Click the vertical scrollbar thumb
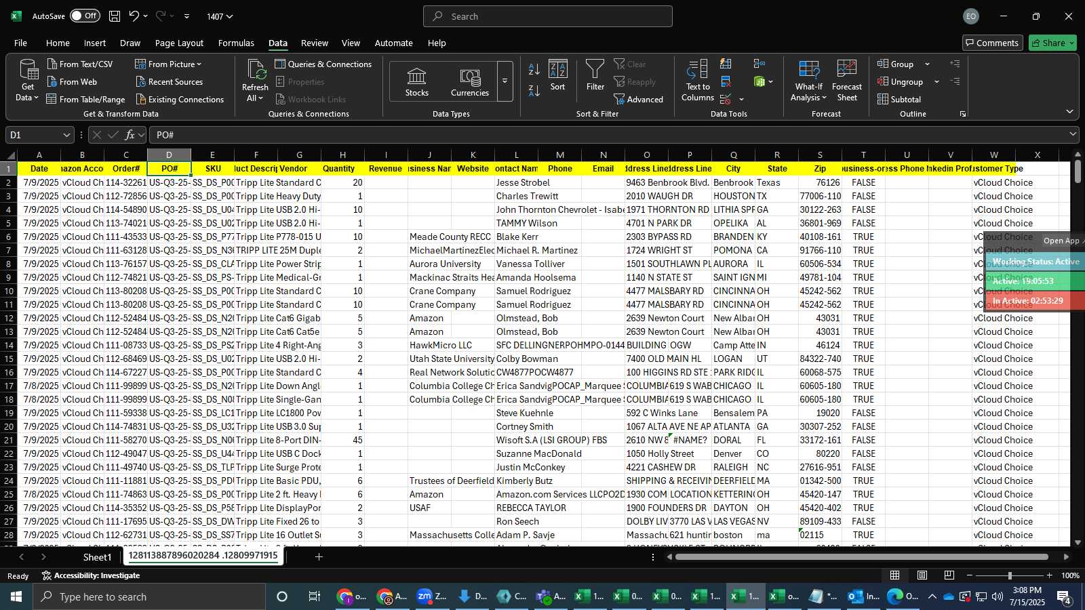This screenshot has width=1085, height=610. 1078,171
